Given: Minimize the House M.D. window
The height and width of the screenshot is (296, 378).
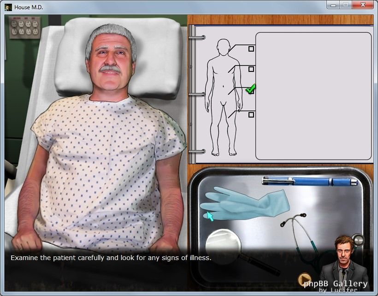Looking at the screenshot, I should [x=333, y=5].
